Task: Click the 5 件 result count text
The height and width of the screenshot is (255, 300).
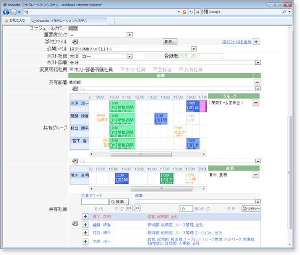Action: (231, 209)
